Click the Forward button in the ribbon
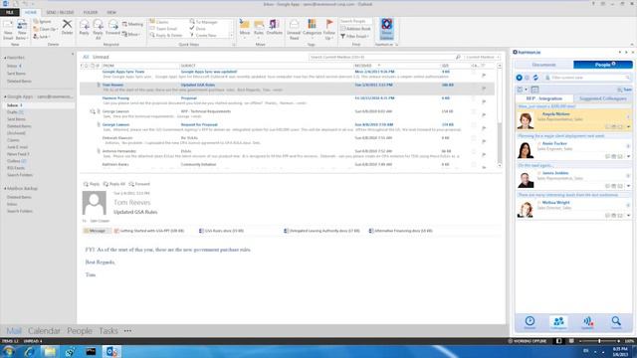637x358 pixels. click(x=112, y=28)
